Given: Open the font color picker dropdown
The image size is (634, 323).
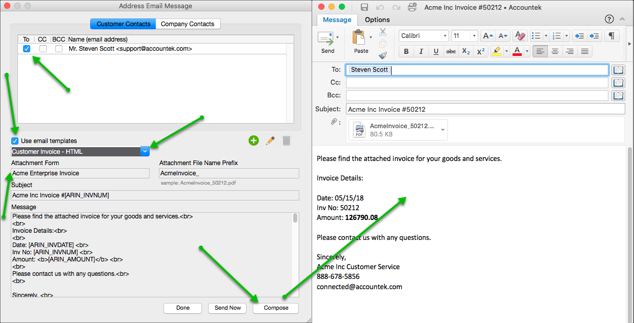Looking at the screenshot, I should click(526, 51).
